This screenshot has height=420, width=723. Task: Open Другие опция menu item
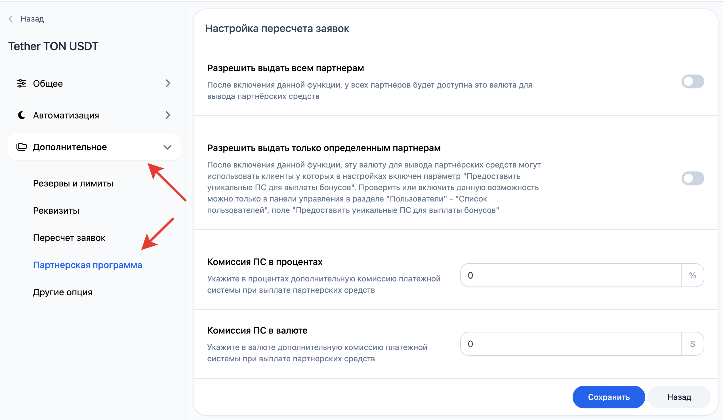62,292
